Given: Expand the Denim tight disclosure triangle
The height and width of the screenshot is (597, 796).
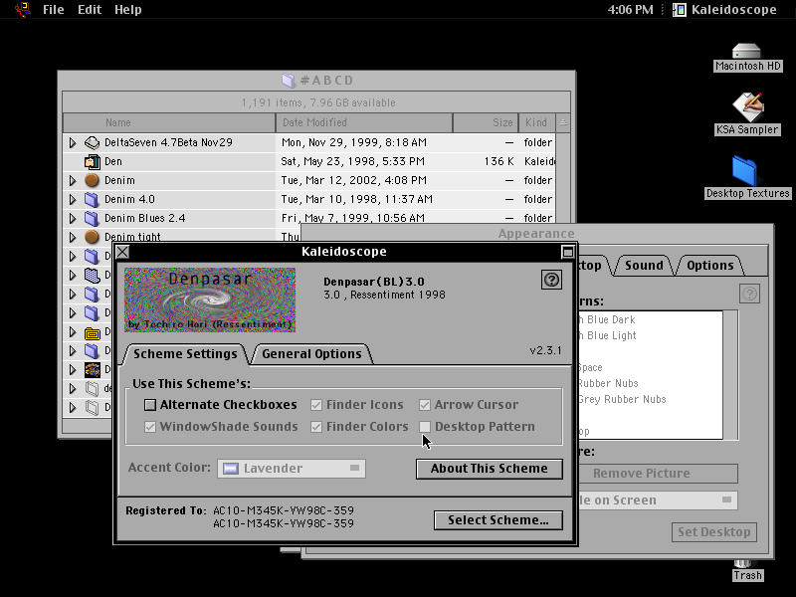Looking at the screenshot, I should 73,237.
